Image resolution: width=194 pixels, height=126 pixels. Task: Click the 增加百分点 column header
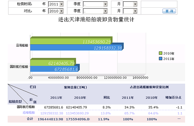(x=173, y=98)
